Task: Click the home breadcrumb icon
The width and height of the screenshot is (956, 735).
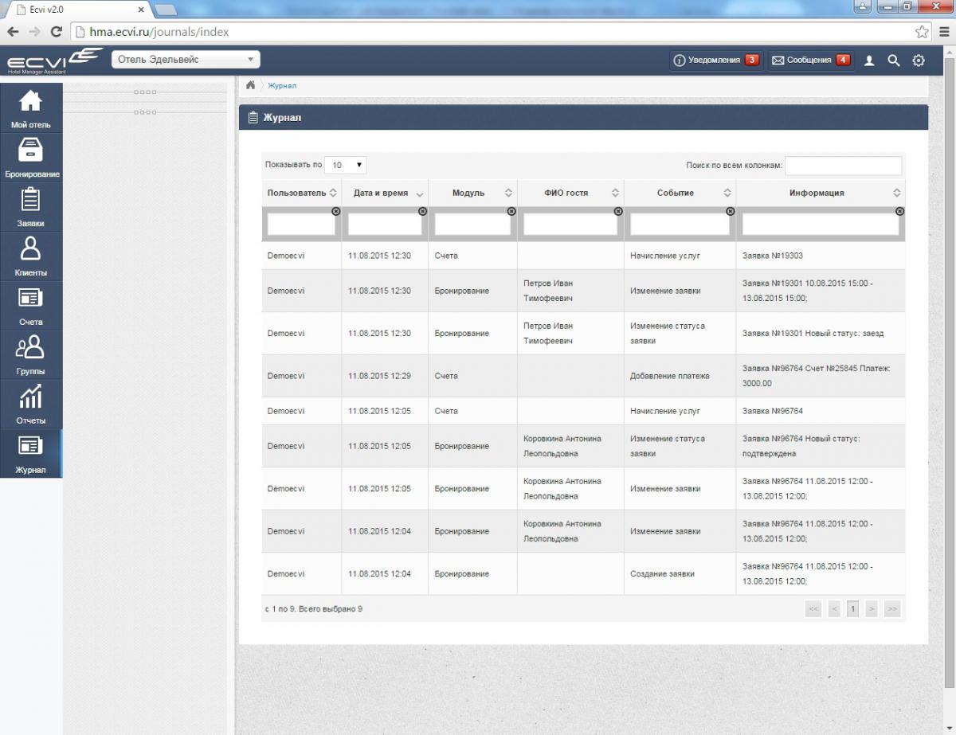Action: [250, 85]
